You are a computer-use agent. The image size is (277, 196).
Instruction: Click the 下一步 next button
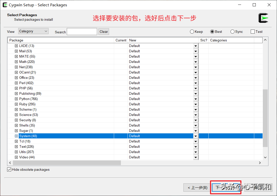tap(226, 187)
